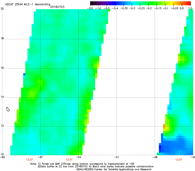Click the -0.15 color scale label
Screen dimensions: 195x171
tap(158, 8)
